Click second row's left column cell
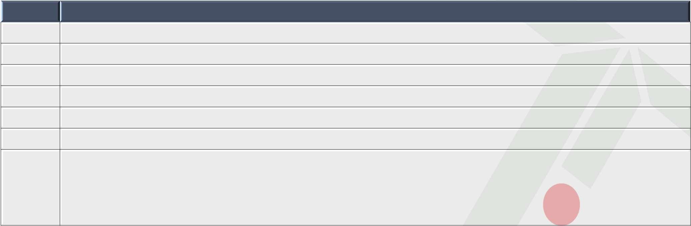 [x=30, y=54]
